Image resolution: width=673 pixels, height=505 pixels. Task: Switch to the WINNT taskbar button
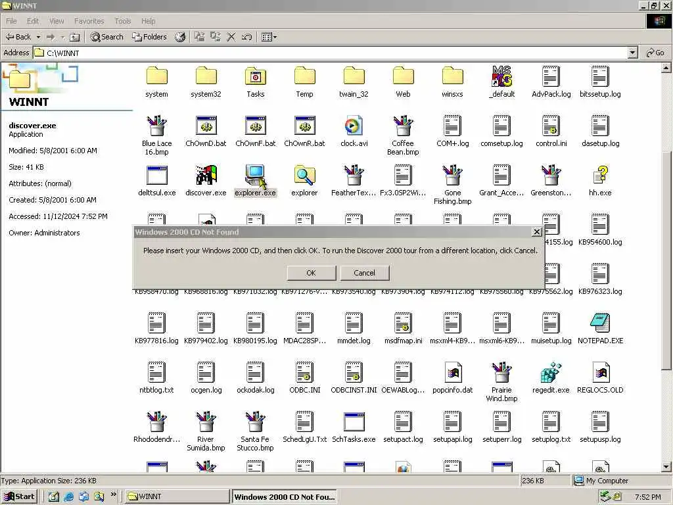pyautogui.click(x=176, y=496)
